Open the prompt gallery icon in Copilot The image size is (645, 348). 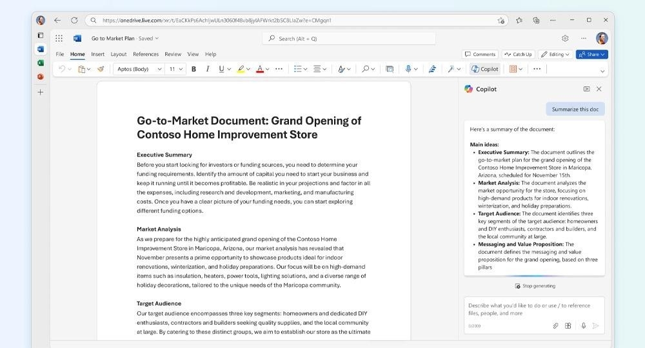(x=568, y=326)
